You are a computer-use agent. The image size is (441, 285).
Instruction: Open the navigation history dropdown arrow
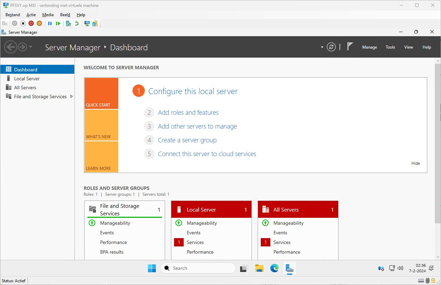coord(31,47)
